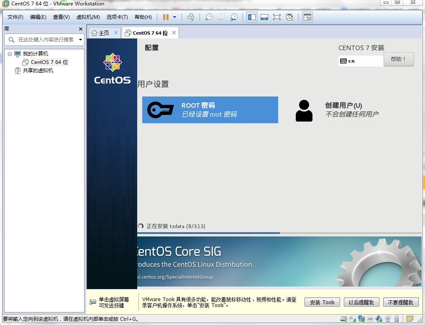425x325 pixels.
Task: Open the 查看(V) menu
Action: click(x=61, y=17)
